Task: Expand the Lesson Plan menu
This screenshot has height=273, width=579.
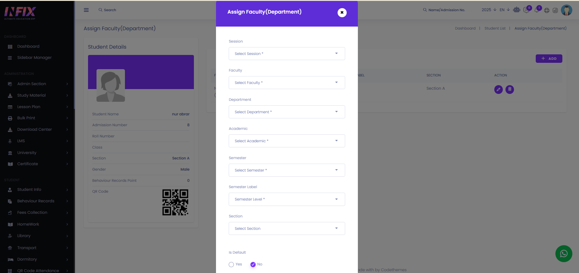Action: 38,107
